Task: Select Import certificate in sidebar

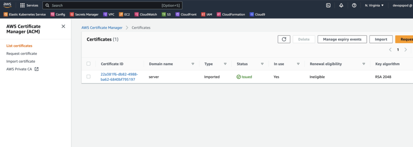Action: (x=21, y=61)
